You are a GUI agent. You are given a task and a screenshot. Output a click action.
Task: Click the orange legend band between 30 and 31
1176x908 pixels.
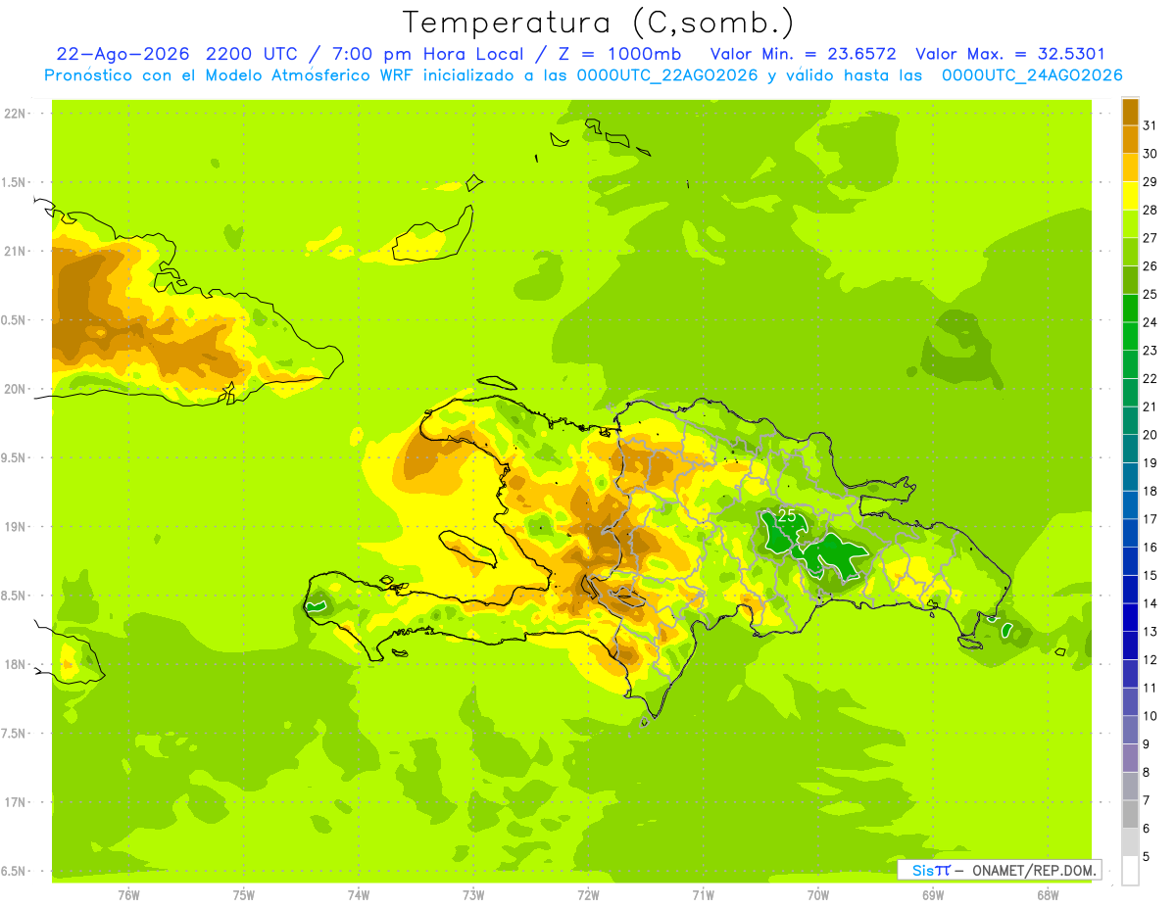pos(1130,139)
